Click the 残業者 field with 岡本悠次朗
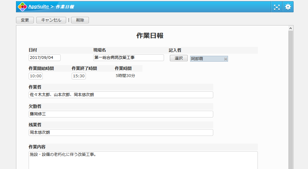 (x=121, y=133)
